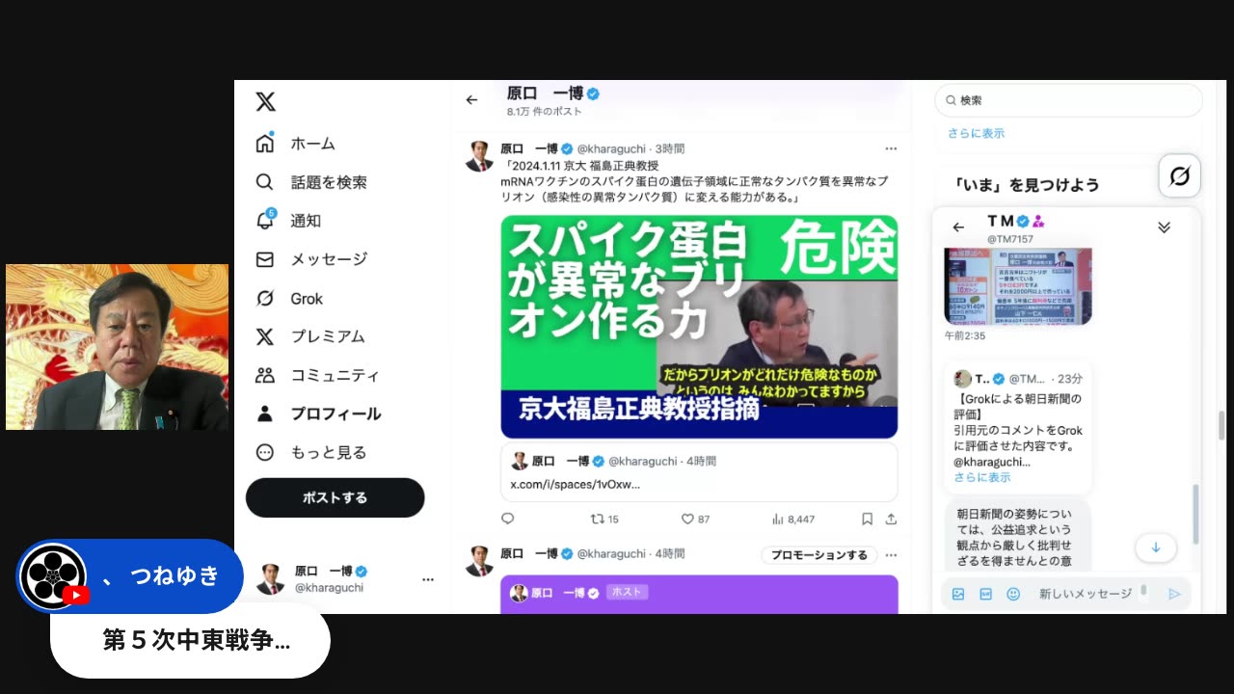Open メッセージ in the sidebar

click(311, 259)
